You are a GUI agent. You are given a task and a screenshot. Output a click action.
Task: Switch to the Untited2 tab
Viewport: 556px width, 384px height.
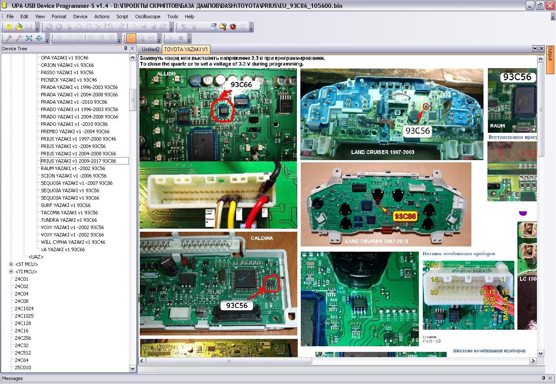coord(151,49)
